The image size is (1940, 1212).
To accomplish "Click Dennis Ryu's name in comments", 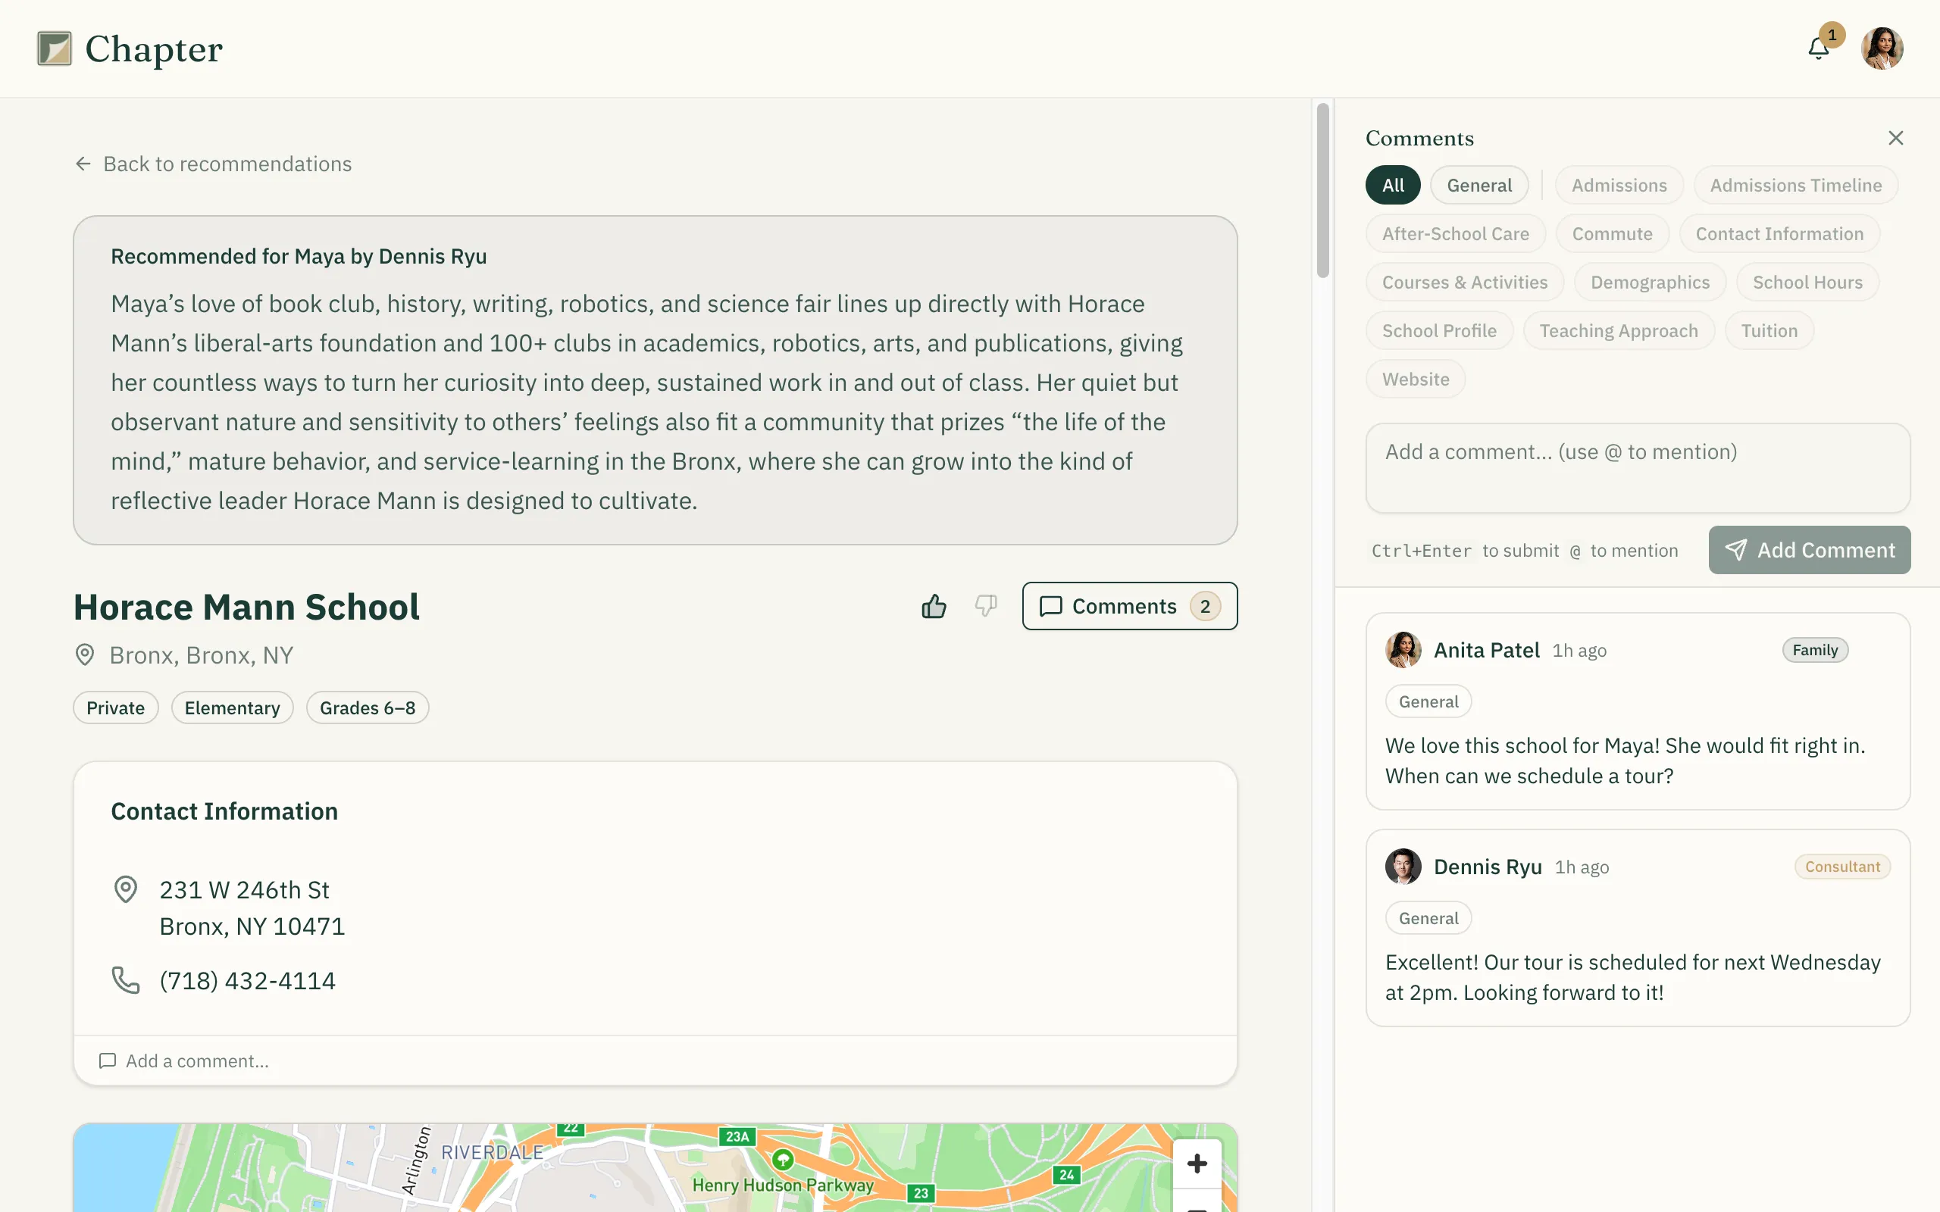I will coord(1487,867).
